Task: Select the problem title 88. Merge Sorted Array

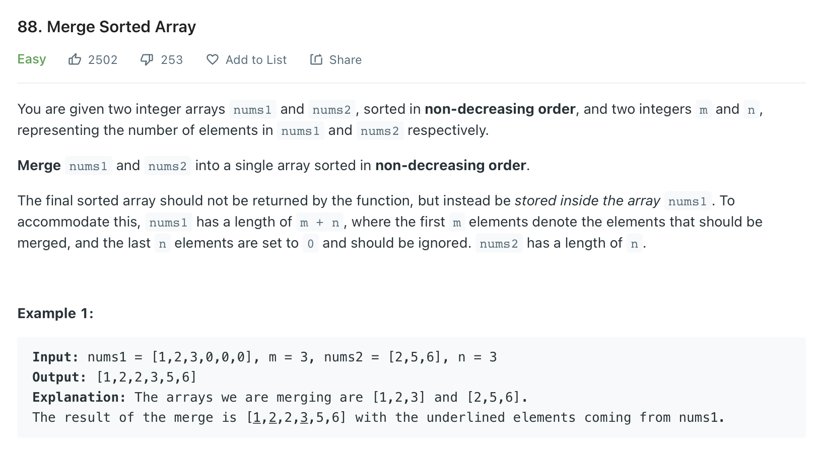Action: (106, 27)
